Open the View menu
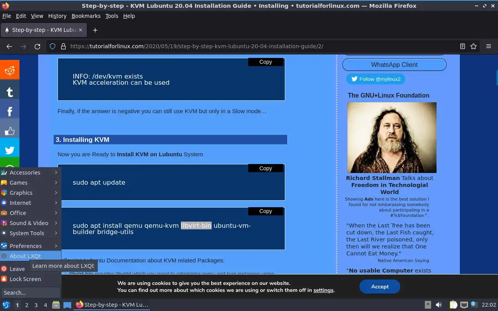The image size is (498, 311). point(37,16)
